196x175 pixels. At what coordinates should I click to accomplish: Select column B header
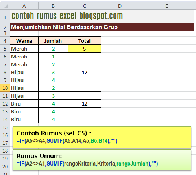[x=53, y=6]
